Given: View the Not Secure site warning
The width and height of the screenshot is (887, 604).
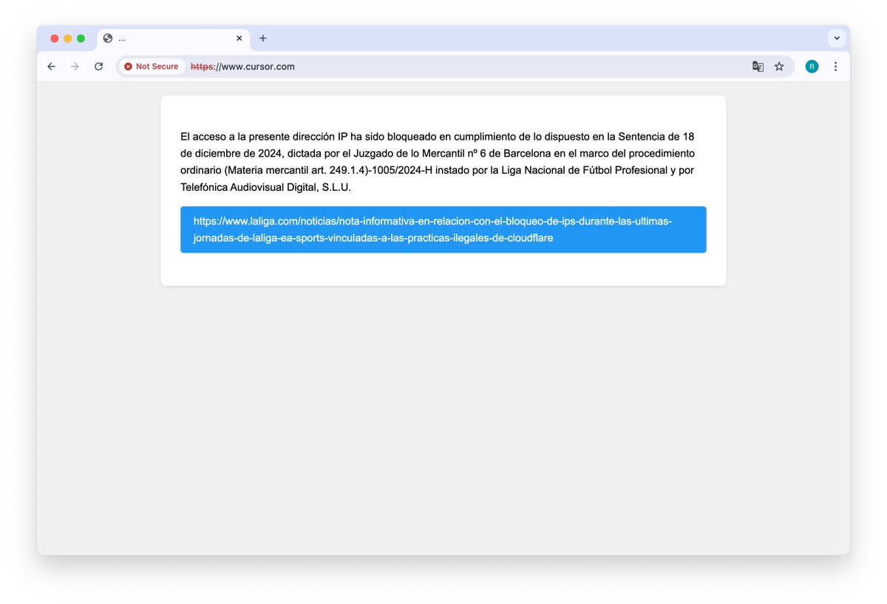Looking at the screenshot, I should pos(150,66).
